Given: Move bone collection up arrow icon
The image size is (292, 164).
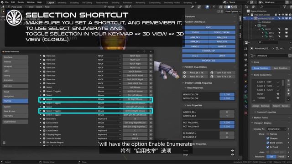Looking at the screenshot, I should [288, 90].
